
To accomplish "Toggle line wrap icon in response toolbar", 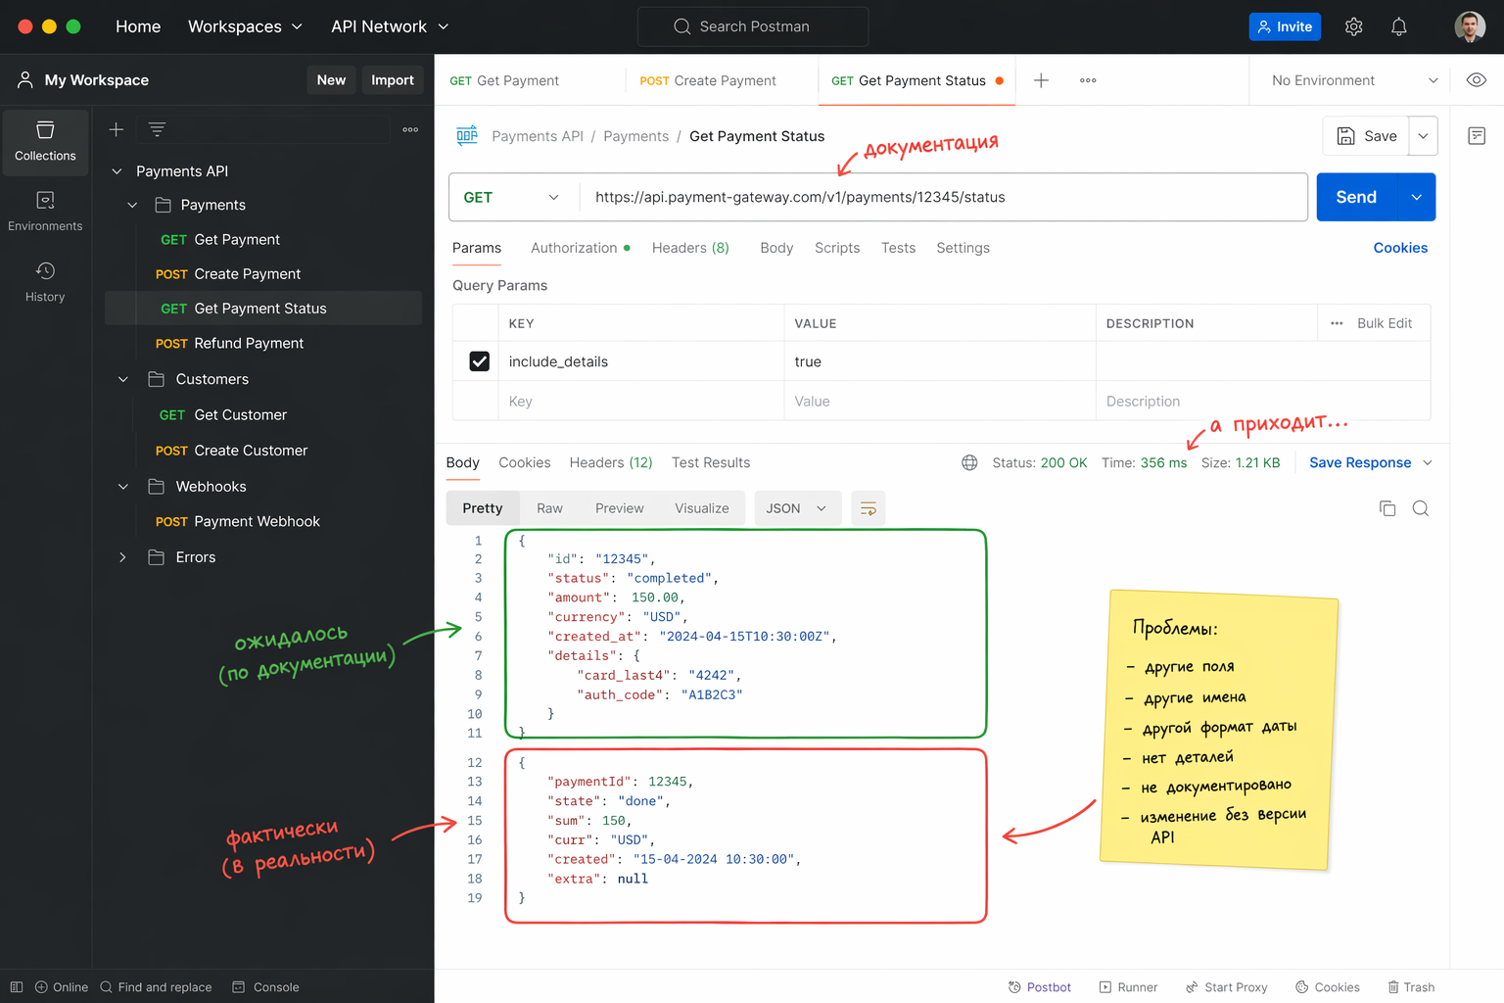I will tap(868, 508).
